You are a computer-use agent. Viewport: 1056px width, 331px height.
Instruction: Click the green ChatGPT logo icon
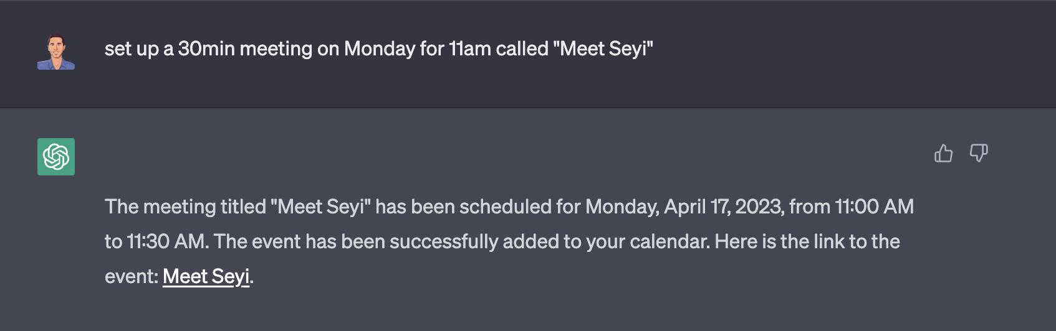[x=56, y=157]
